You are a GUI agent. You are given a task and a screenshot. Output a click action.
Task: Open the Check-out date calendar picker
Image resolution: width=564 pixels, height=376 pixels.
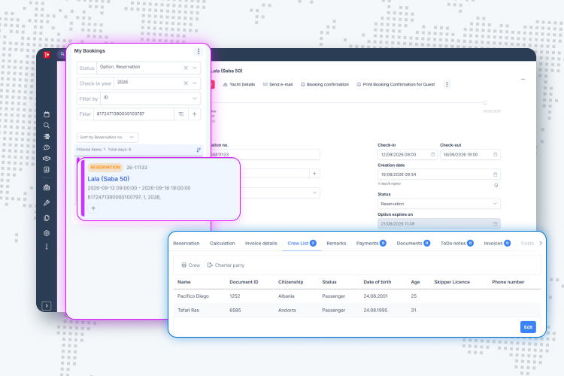point(495,154)
